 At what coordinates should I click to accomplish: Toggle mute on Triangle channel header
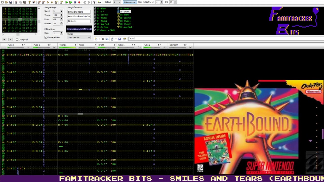coord(63,45)
